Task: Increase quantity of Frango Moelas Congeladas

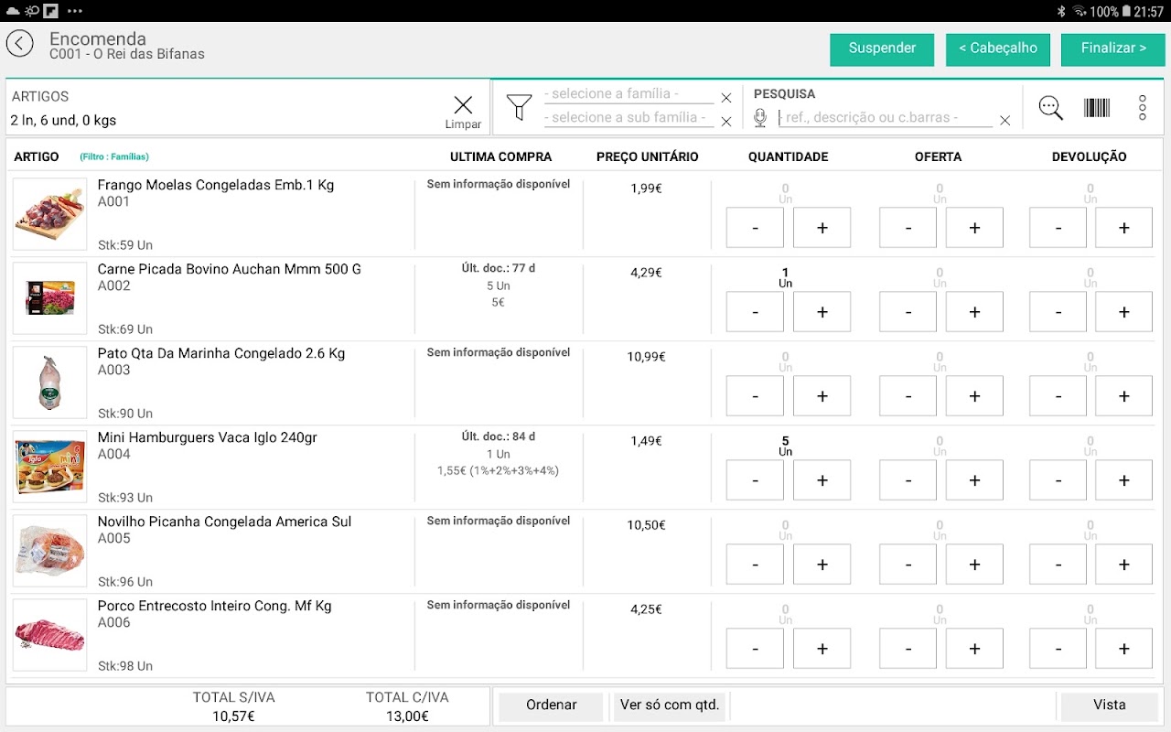Action: coord(822,228)
